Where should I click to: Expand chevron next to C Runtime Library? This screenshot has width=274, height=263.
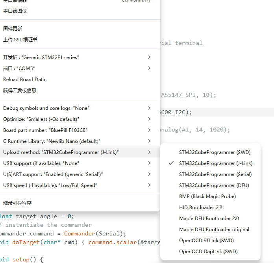(149, 141)
